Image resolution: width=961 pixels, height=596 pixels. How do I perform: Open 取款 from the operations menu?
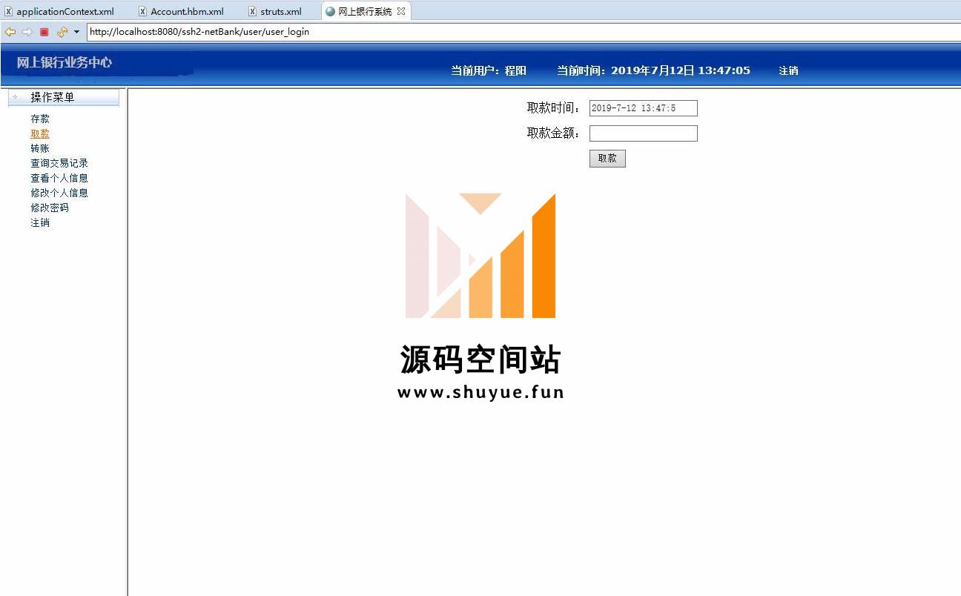click(x=40, y=133)
